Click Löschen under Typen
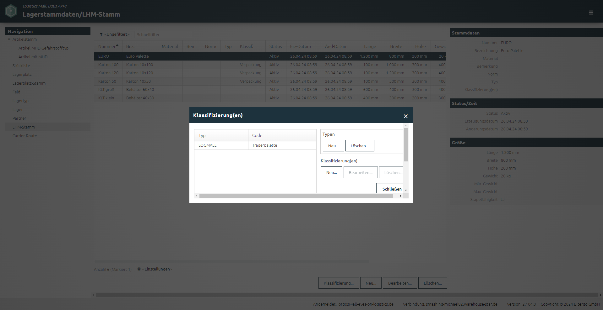Viewport: 603px width, 310px height. [x=360, y=146]
